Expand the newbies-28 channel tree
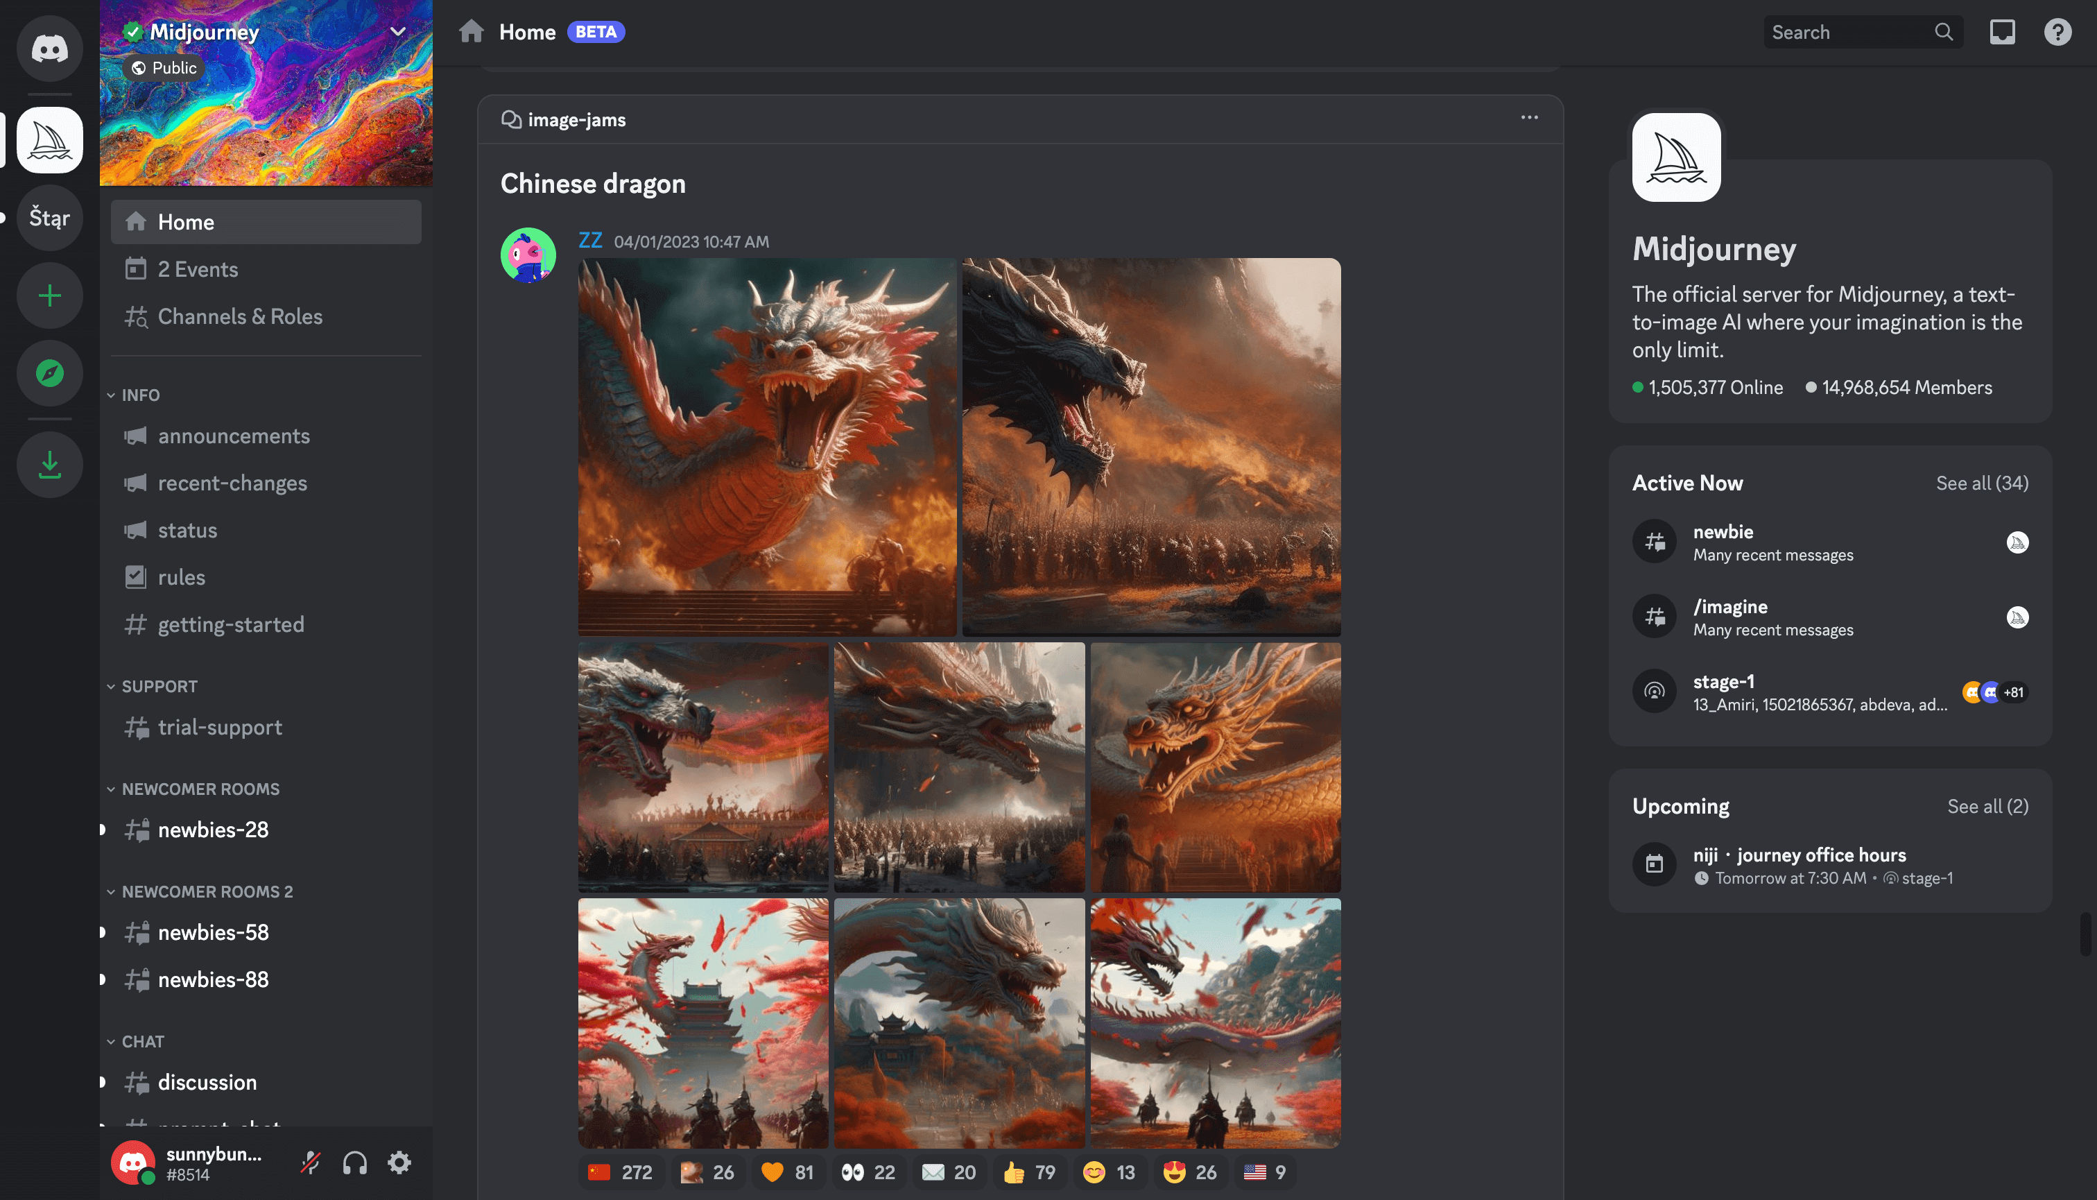 102,828
